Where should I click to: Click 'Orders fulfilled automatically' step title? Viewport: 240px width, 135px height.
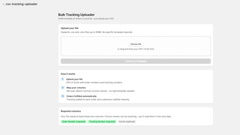(82, 96)
